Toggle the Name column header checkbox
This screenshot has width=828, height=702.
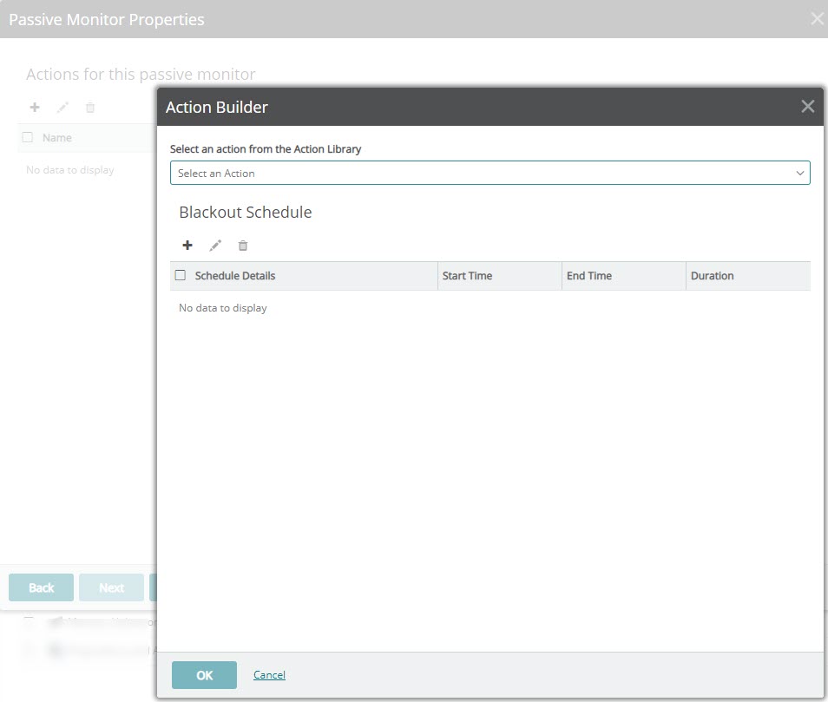pos(27,137)
